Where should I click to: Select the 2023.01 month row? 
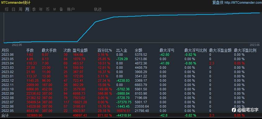(x=131, y=76)
